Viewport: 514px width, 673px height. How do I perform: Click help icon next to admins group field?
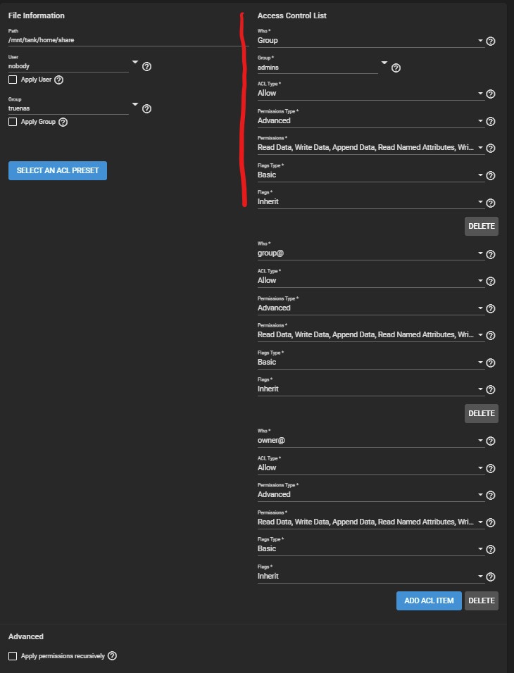click(x=396, y=68)
